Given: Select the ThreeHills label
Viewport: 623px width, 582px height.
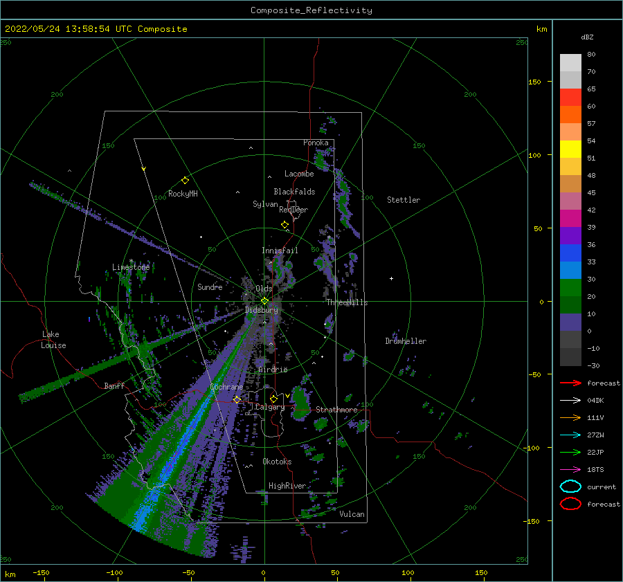Looking at the screenshot, I should click(347, 302).
